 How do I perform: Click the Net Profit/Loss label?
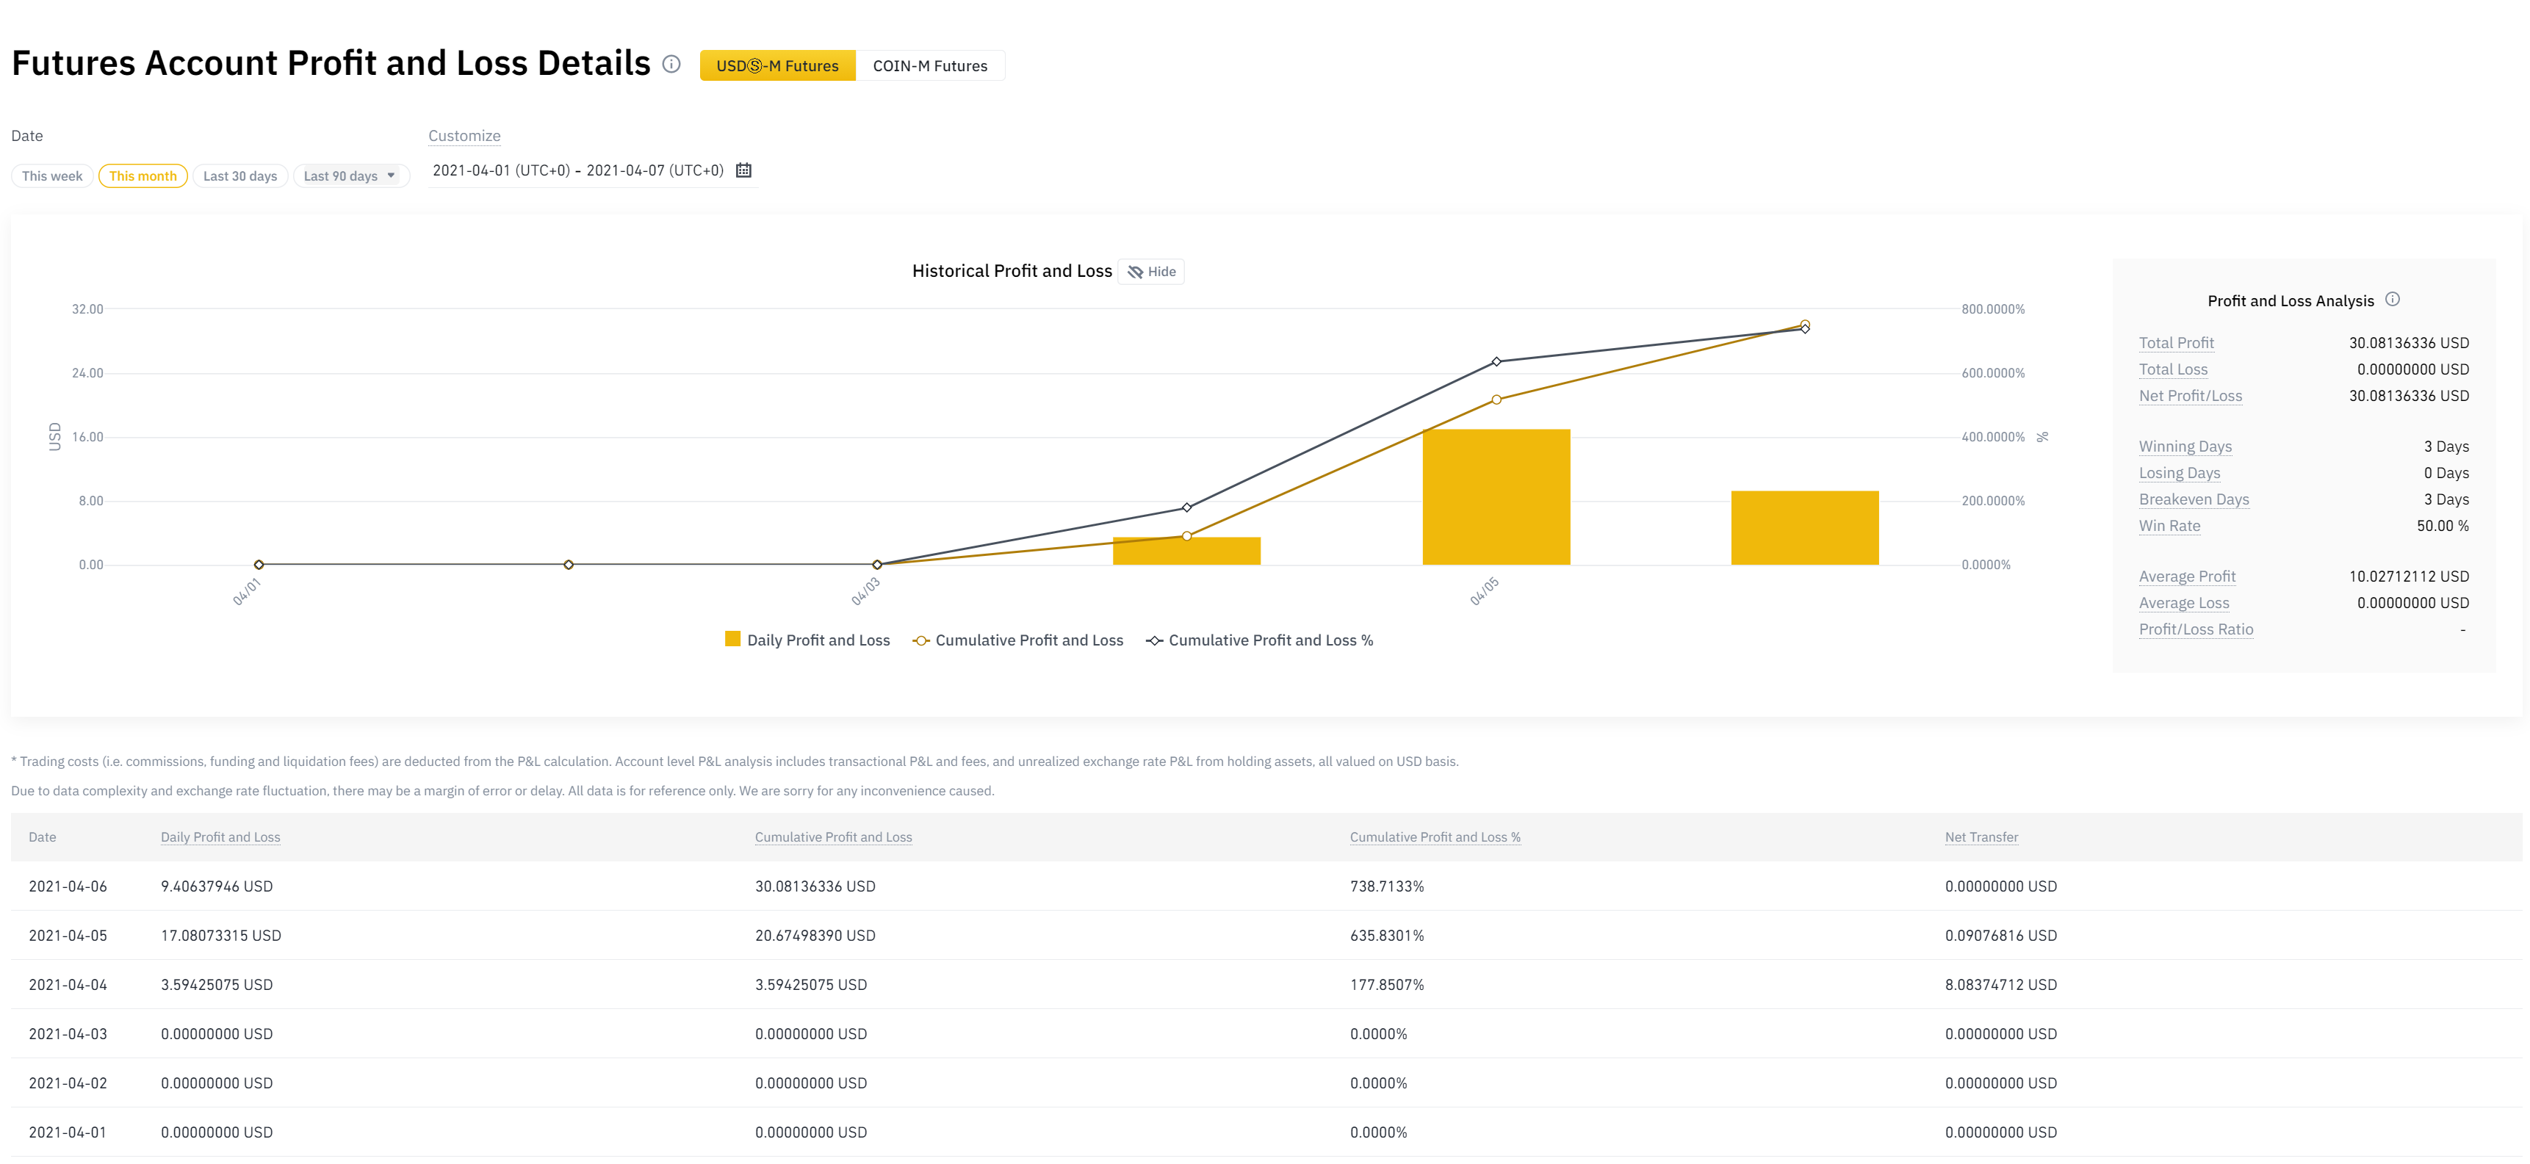pos(2190,396)
